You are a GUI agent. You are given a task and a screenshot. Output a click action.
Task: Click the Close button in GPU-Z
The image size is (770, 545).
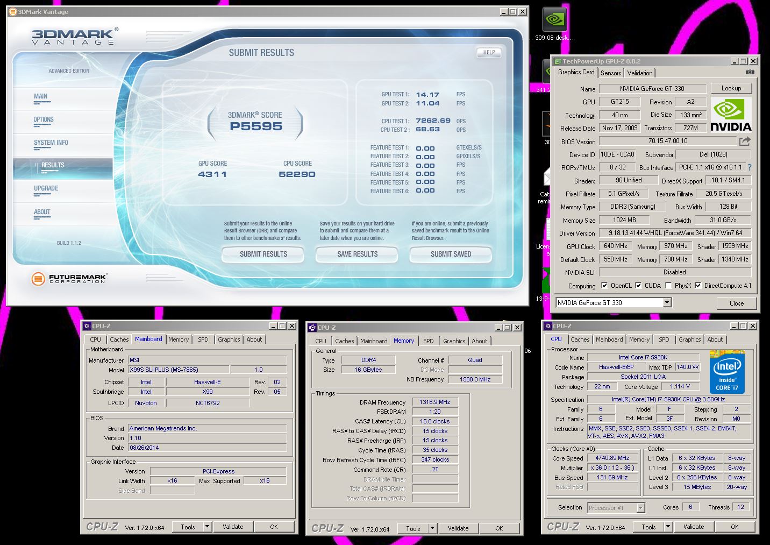(x=737, y=303)
